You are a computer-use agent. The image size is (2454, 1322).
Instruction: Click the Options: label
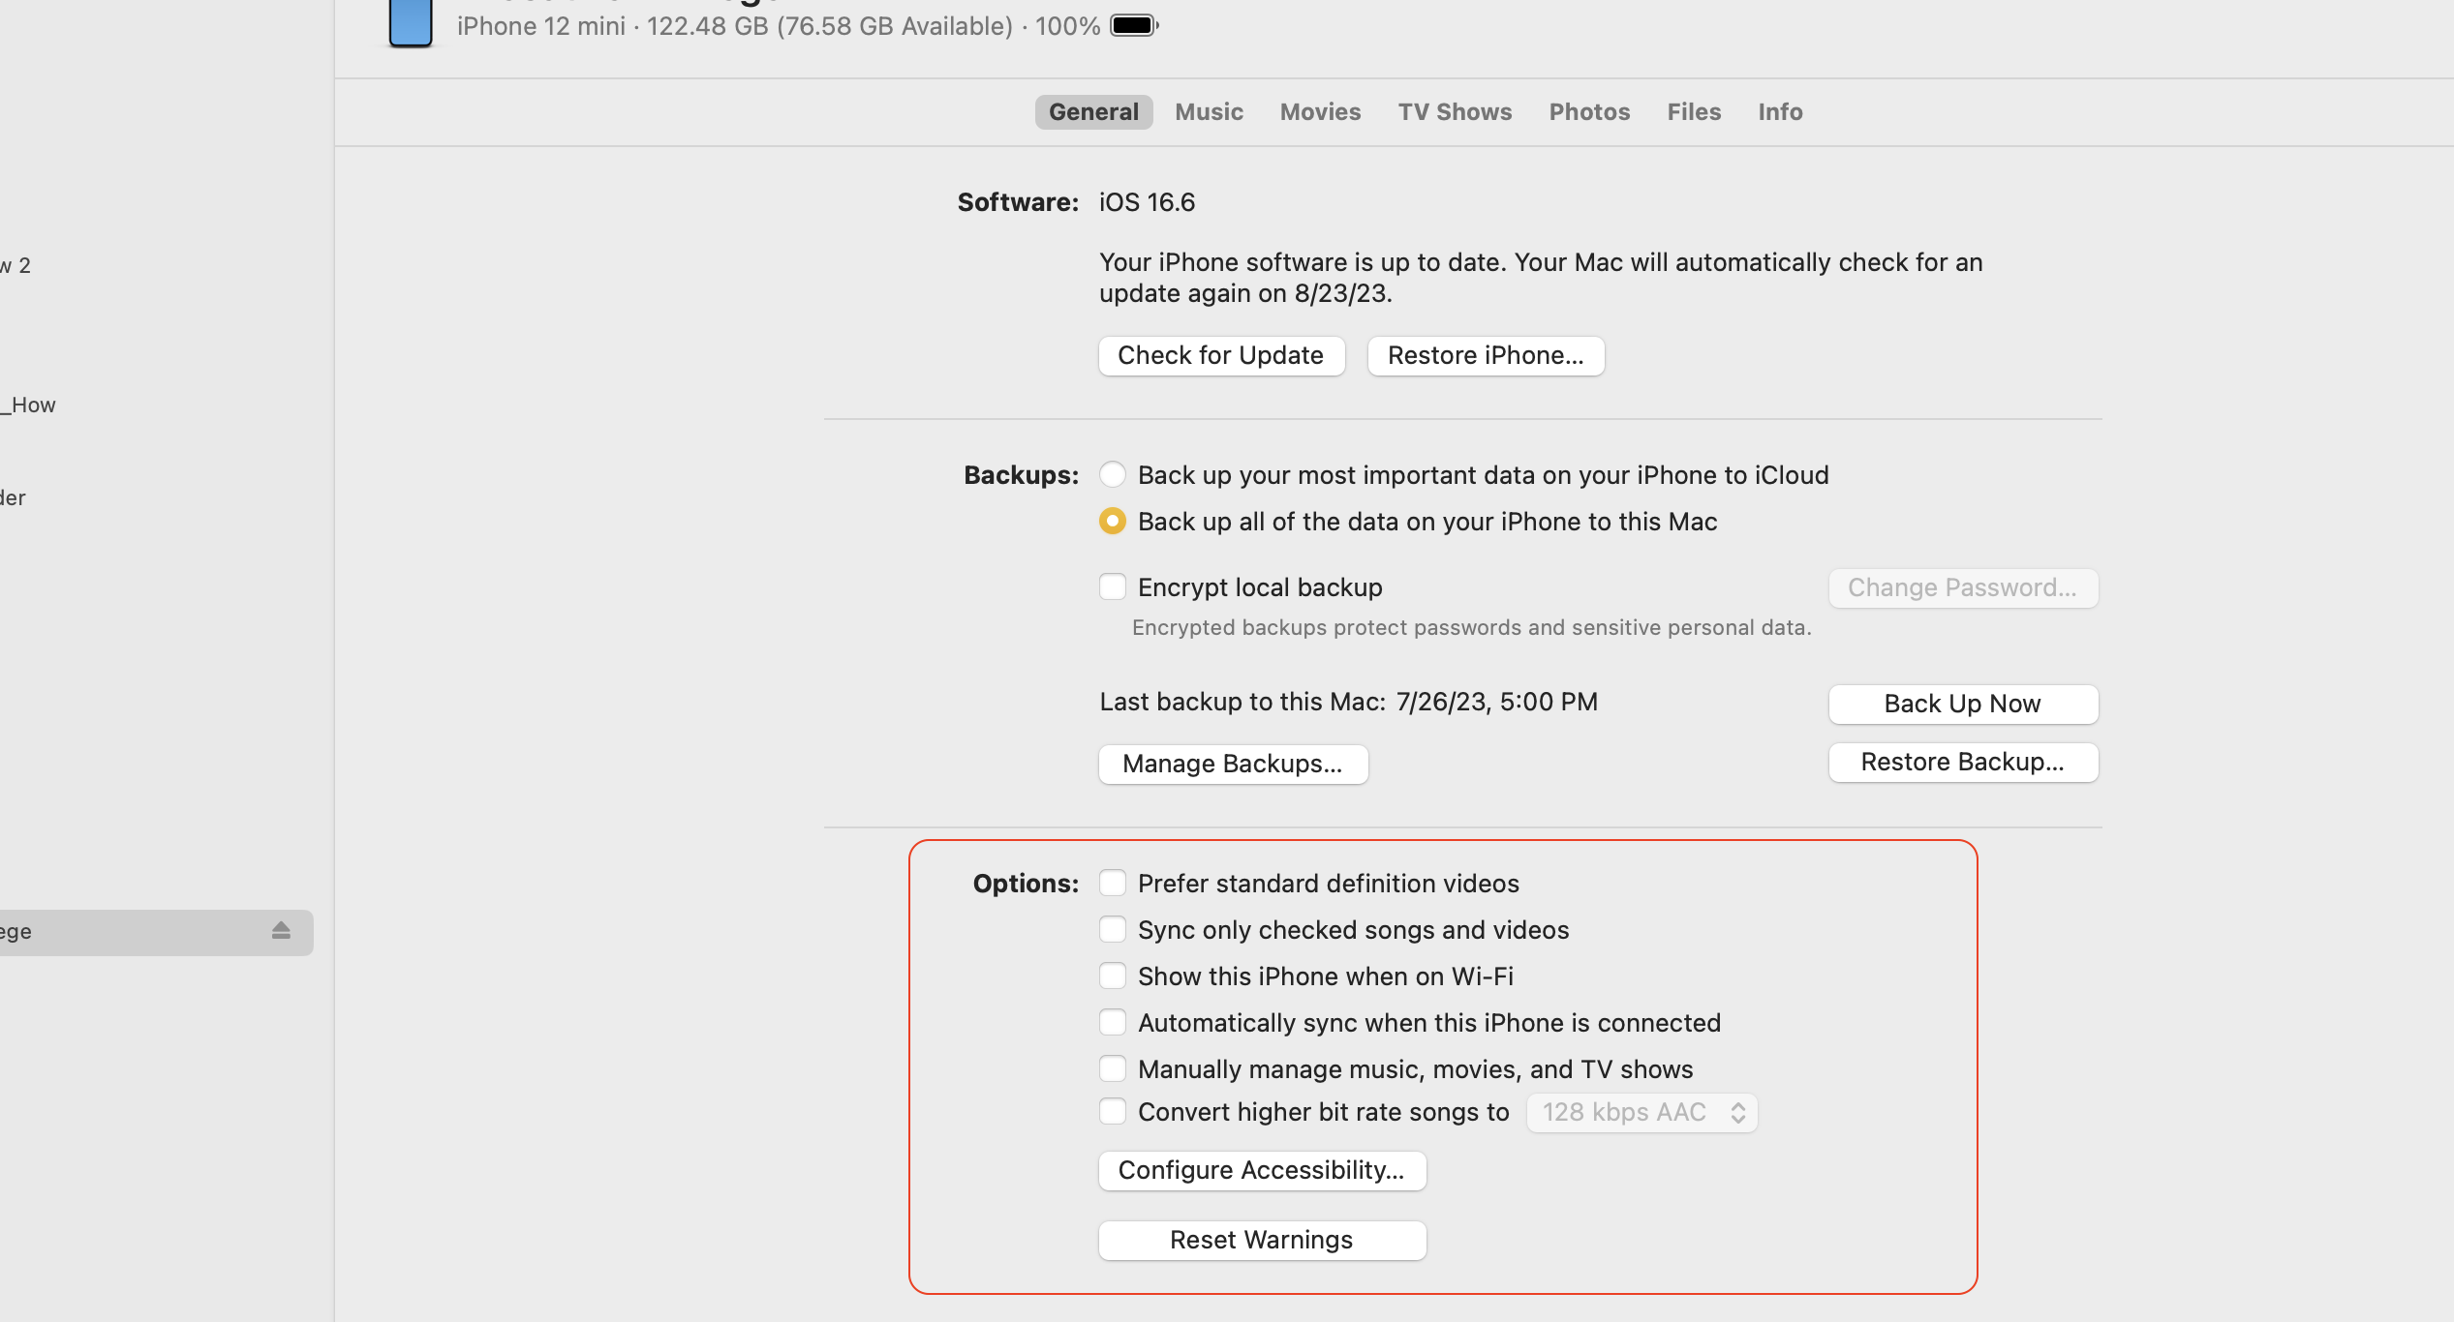[x=1026, y=883]
